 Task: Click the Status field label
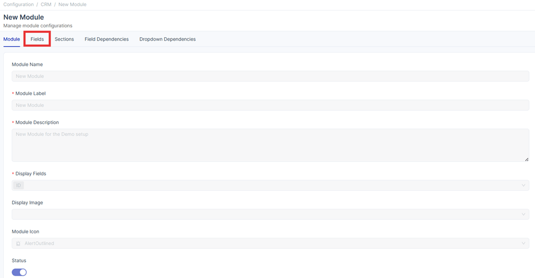(x=19, y=260)
